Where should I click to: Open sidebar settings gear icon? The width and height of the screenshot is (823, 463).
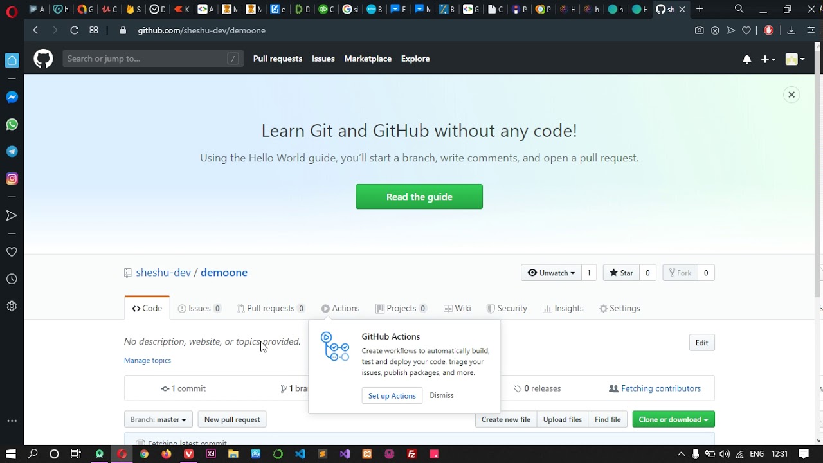pyautogui.click(x=12, y=306)
